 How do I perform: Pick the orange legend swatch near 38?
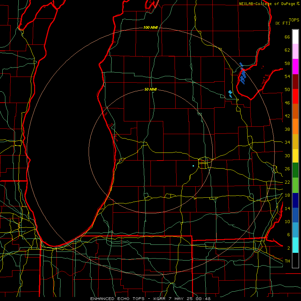[295, 126]
